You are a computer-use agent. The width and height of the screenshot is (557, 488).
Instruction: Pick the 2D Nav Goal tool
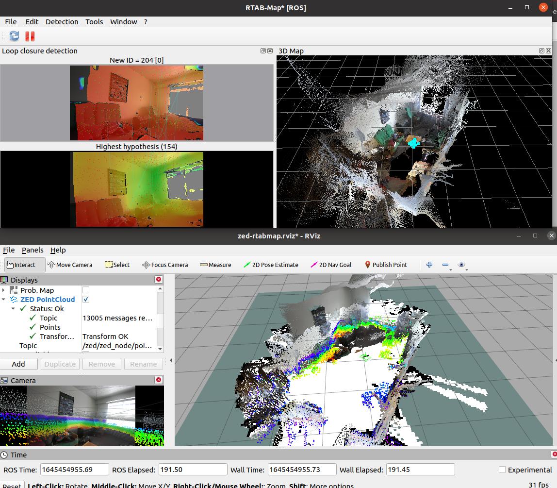click(331, 265)
